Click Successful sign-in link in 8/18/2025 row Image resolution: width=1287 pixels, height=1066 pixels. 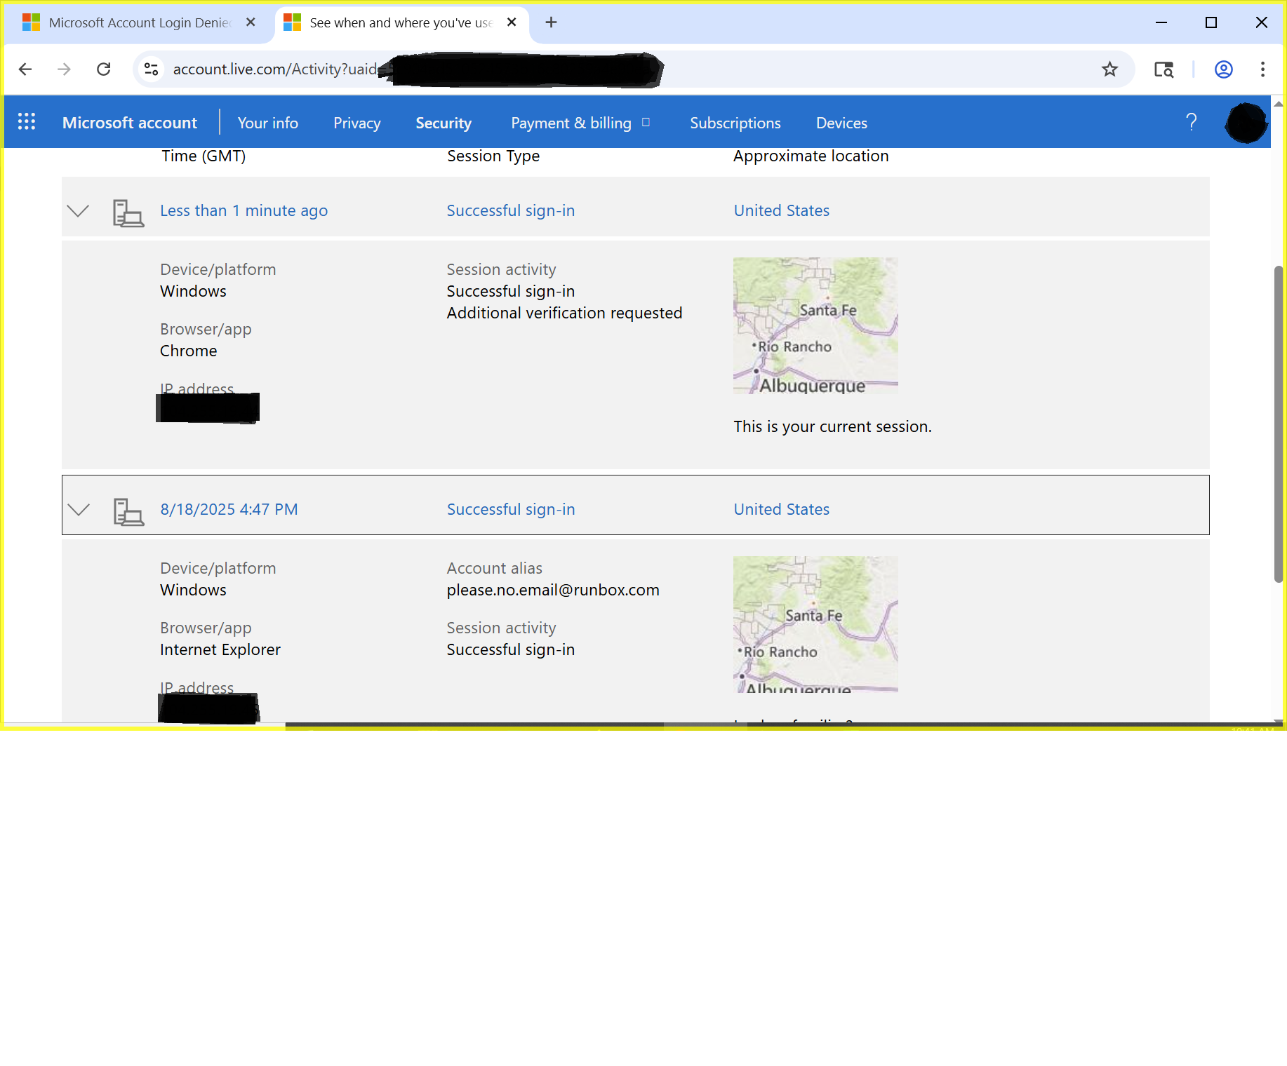point(511,509)
